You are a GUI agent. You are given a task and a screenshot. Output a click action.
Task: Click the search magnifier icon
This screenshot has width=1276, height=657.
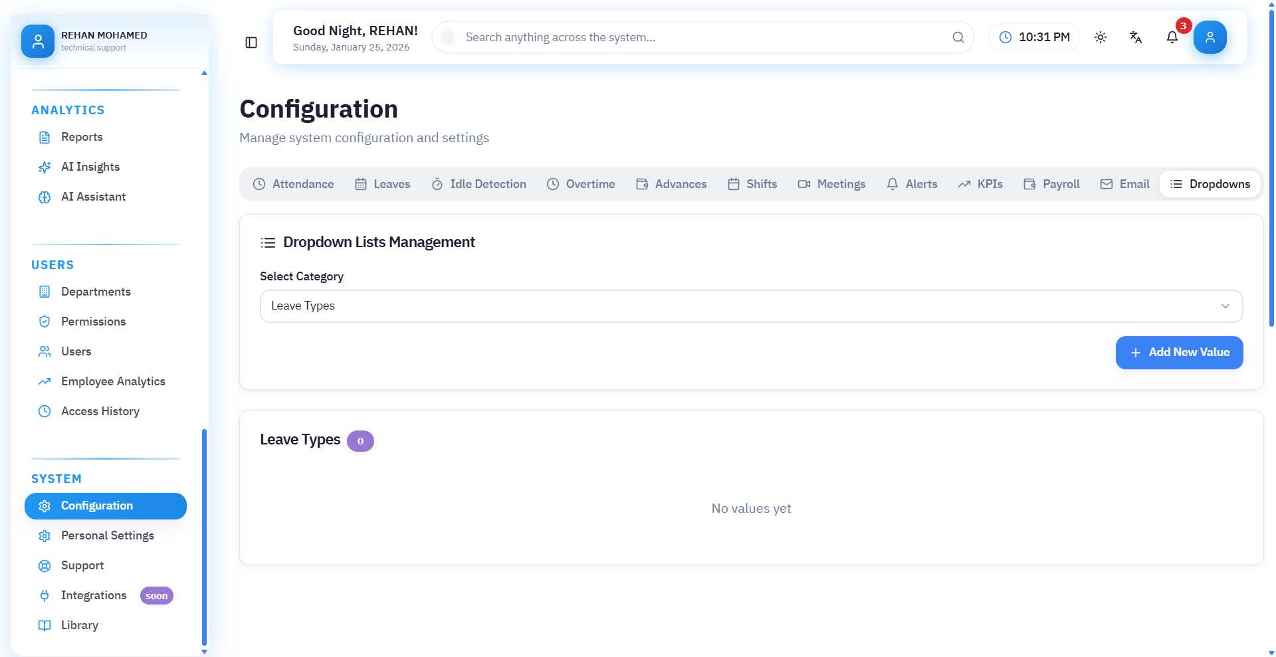point(958,37)
